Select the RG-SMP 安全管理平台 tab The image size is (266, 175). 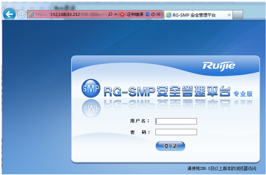point(198,15)
